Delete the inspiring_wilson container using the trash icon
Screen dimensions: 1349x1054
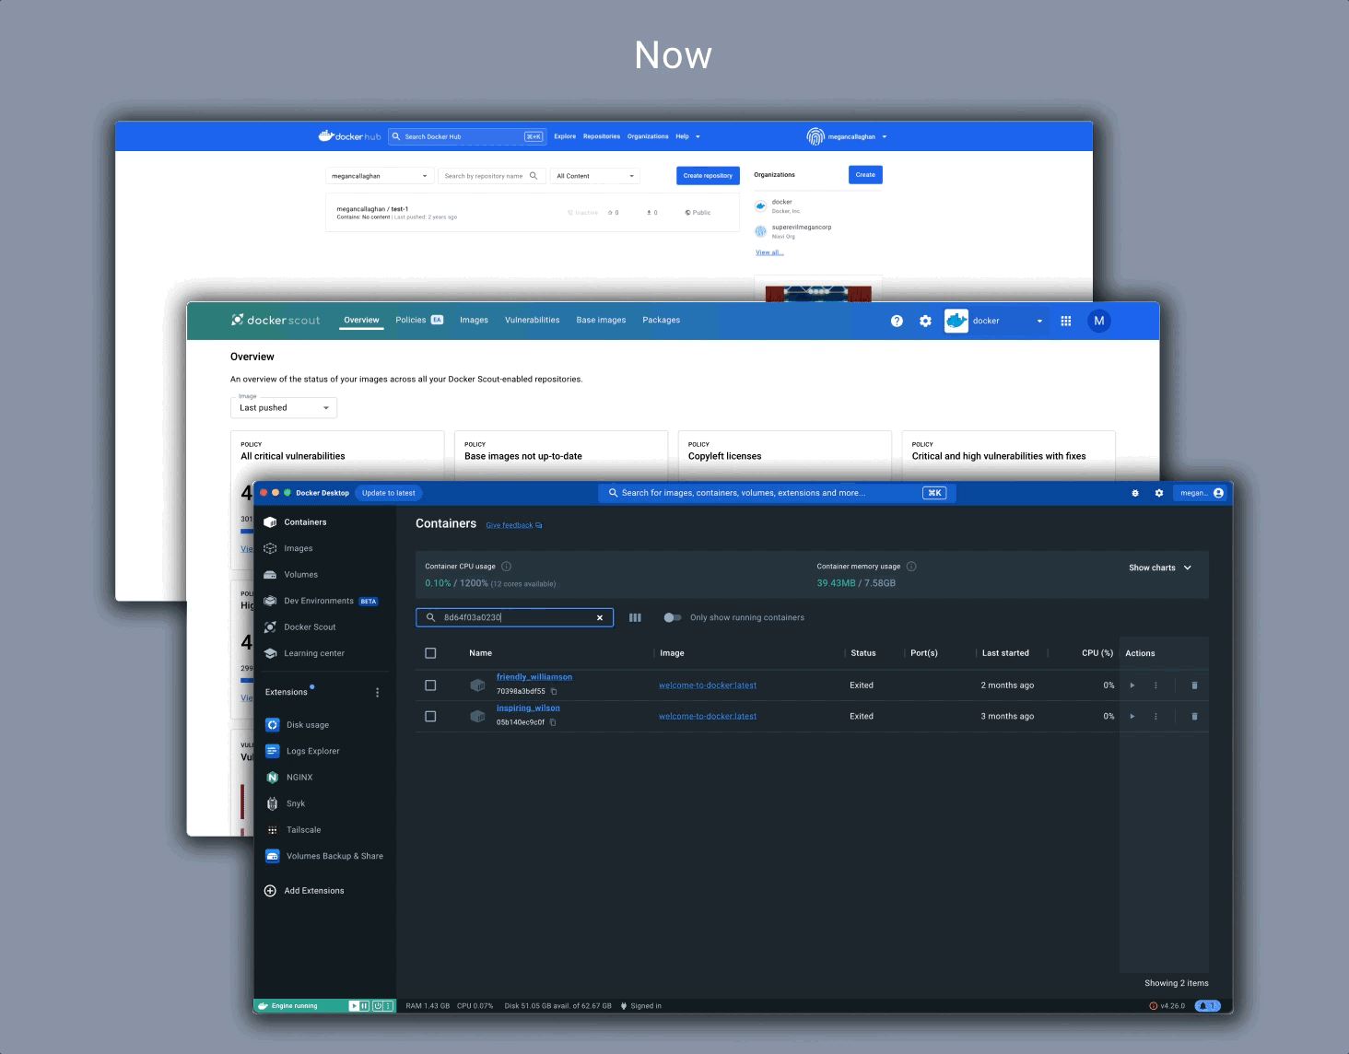tap(1194, 716)
